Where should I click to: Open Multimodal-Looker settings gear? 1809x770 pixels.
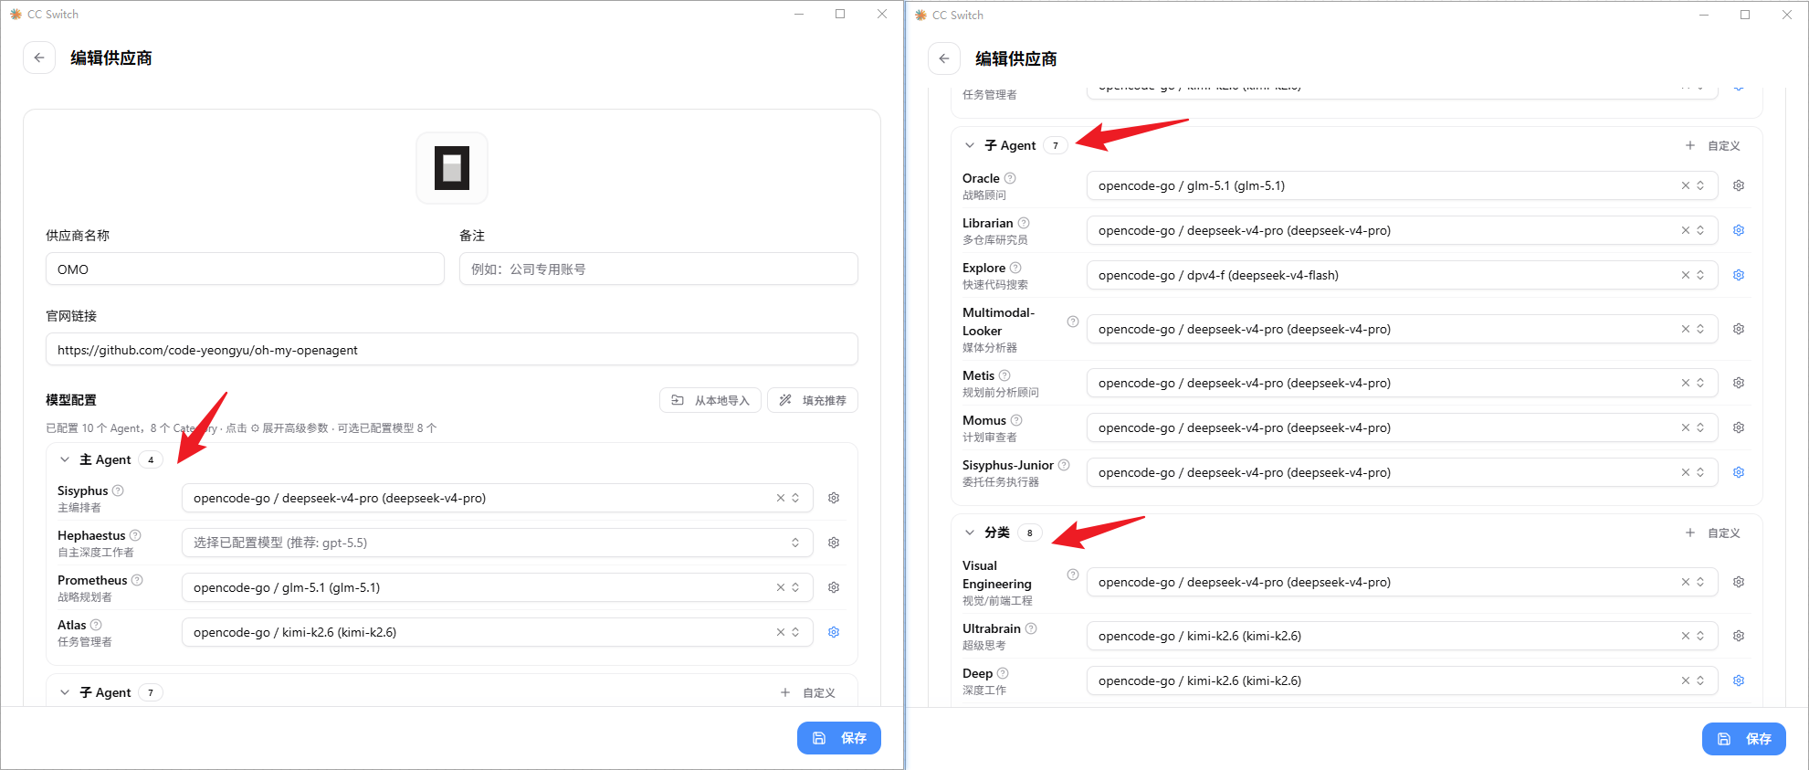pos(1739,329)
